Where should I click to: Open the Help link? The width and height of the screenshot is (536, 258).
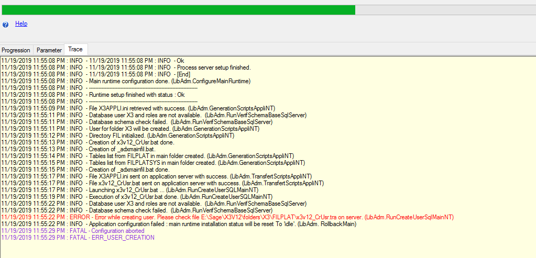tap(21, 24)
